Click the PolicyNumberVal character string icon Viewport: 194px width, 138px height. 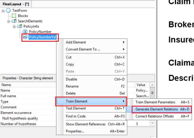[25, 37]
